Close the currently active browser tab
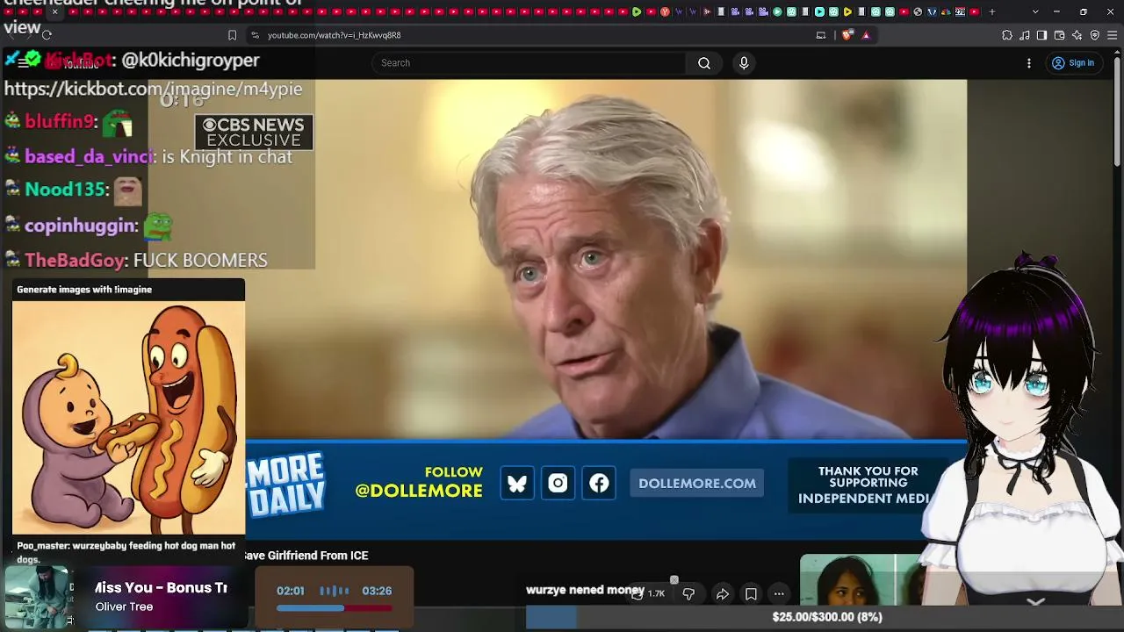The width and height of the screenshot is (1124, 632). coord(54,11)
